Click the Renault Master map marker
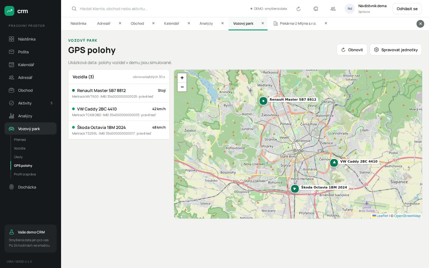The width and height of the screenshot is (429, 268). [x=263, y=101]
